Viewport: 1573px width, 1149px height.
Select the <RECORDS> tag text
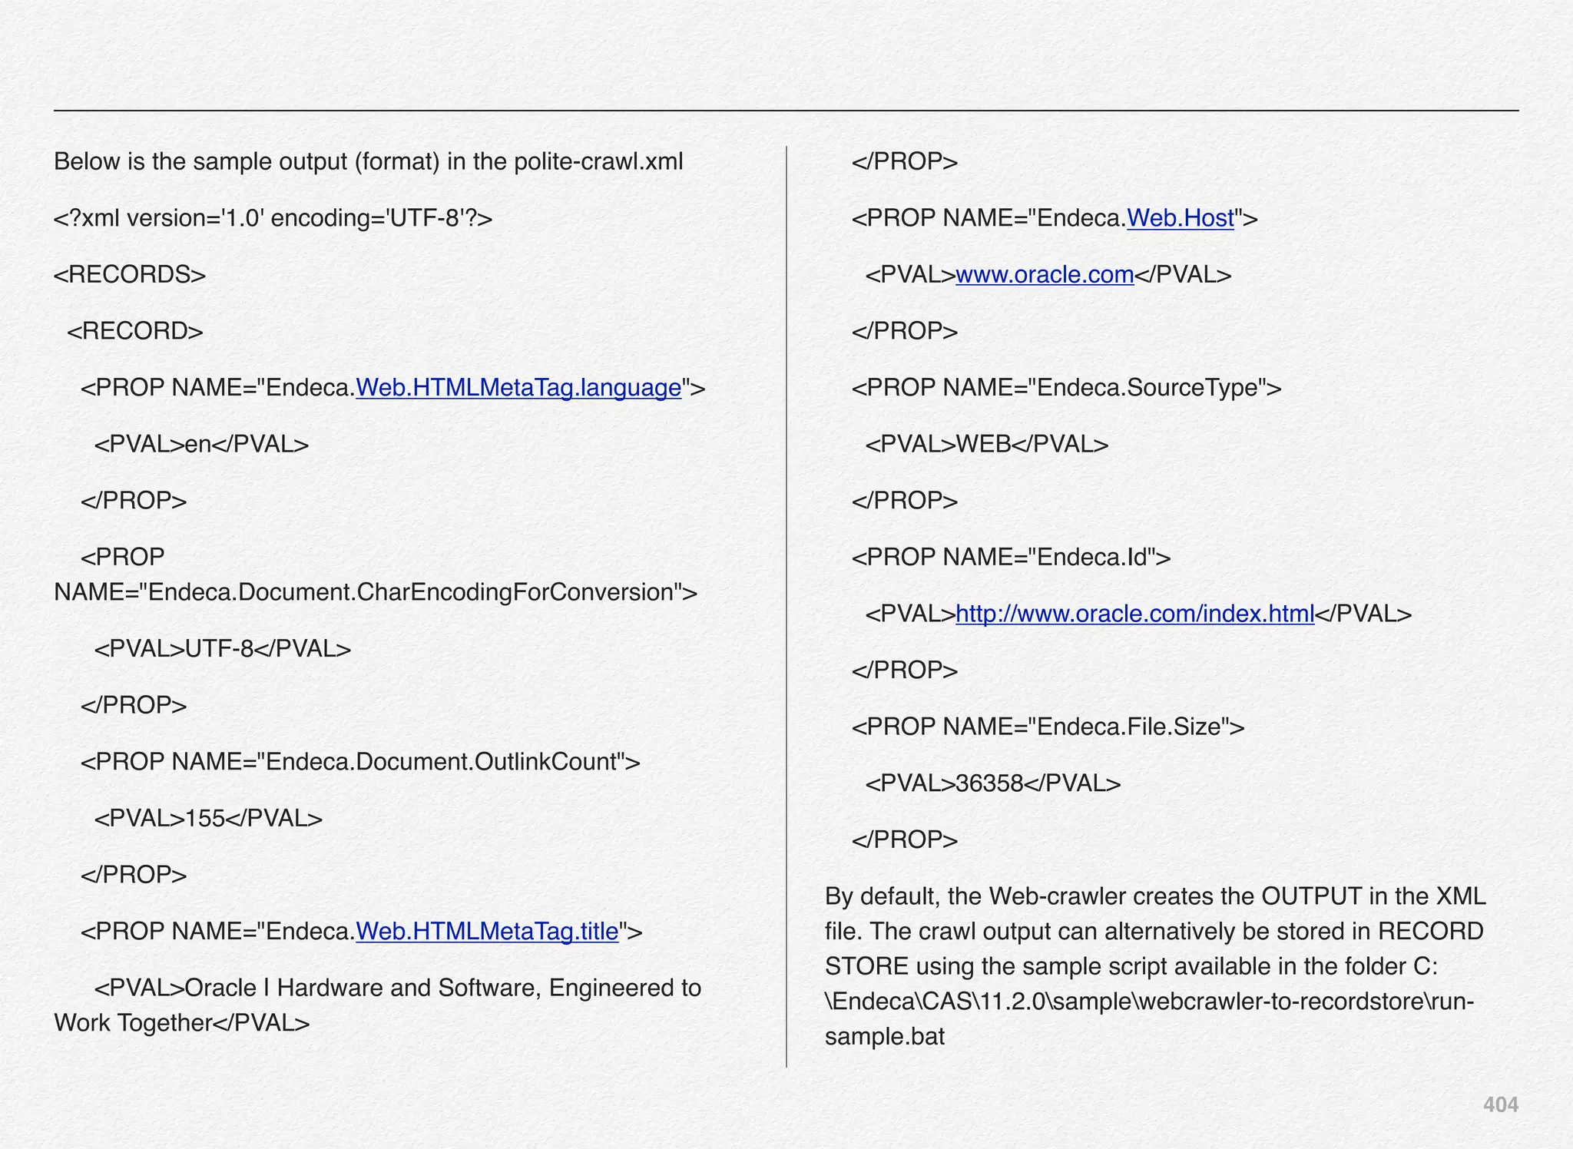point(130,275)
